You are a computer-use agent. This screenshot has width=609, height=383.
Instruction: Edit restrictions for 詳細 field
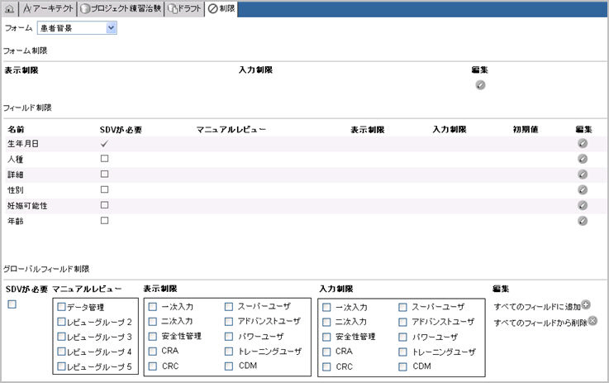[x=583, y=175]
